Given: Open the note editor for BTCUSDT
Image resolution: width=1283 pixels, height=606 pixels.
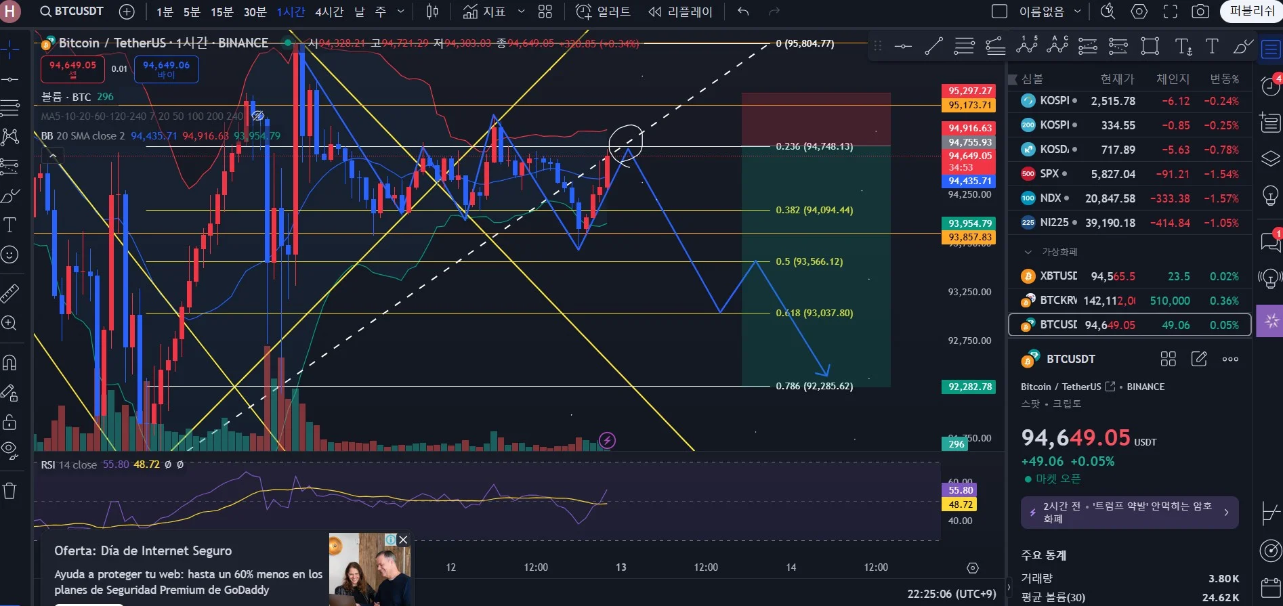Looking at the screenshot, I should [x=1199, y=359].
